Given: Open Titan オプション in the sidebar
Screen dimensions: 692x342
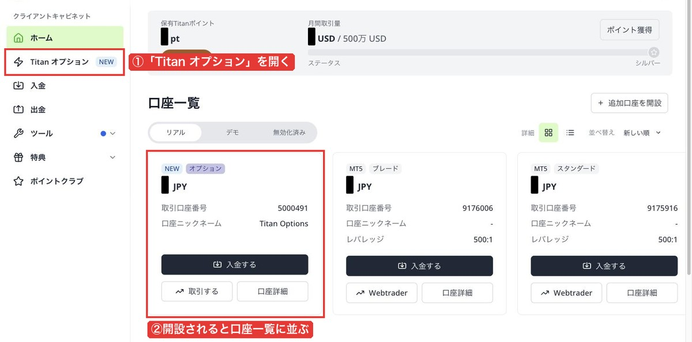Looking at the screenshot, I should point(65,62).
